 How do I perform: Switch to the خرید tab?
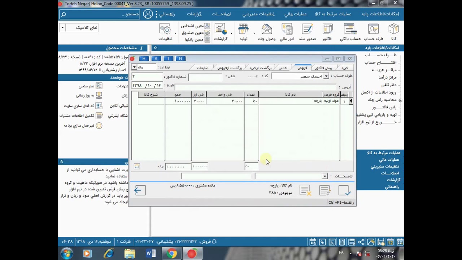tap(345, 68)
